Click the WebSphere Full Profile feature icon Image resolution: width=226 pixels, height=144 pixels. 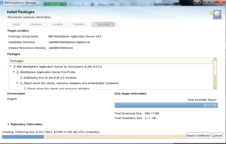pos(18,72)
